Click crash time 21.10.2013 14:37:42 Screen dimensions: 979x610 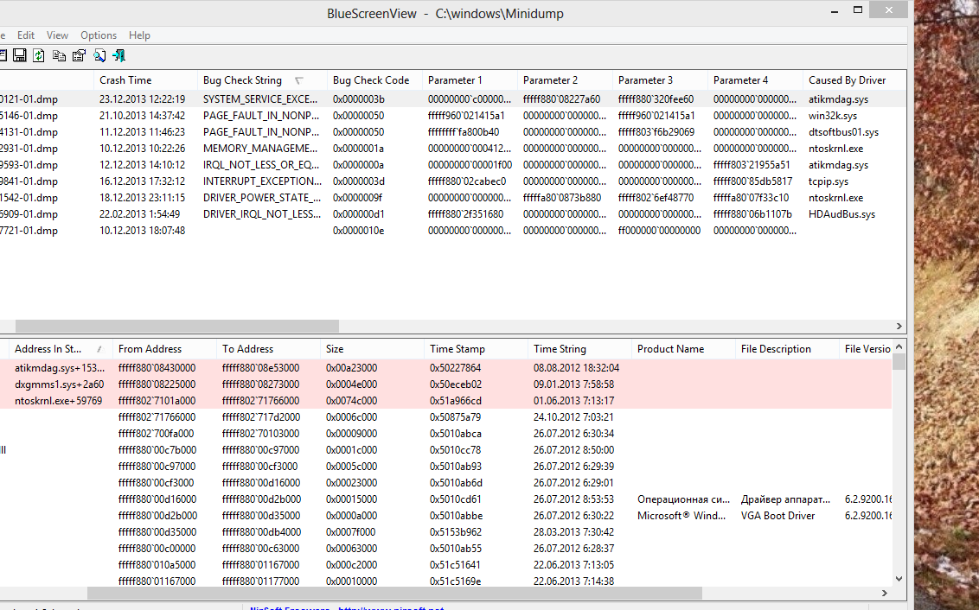point(143,116)
